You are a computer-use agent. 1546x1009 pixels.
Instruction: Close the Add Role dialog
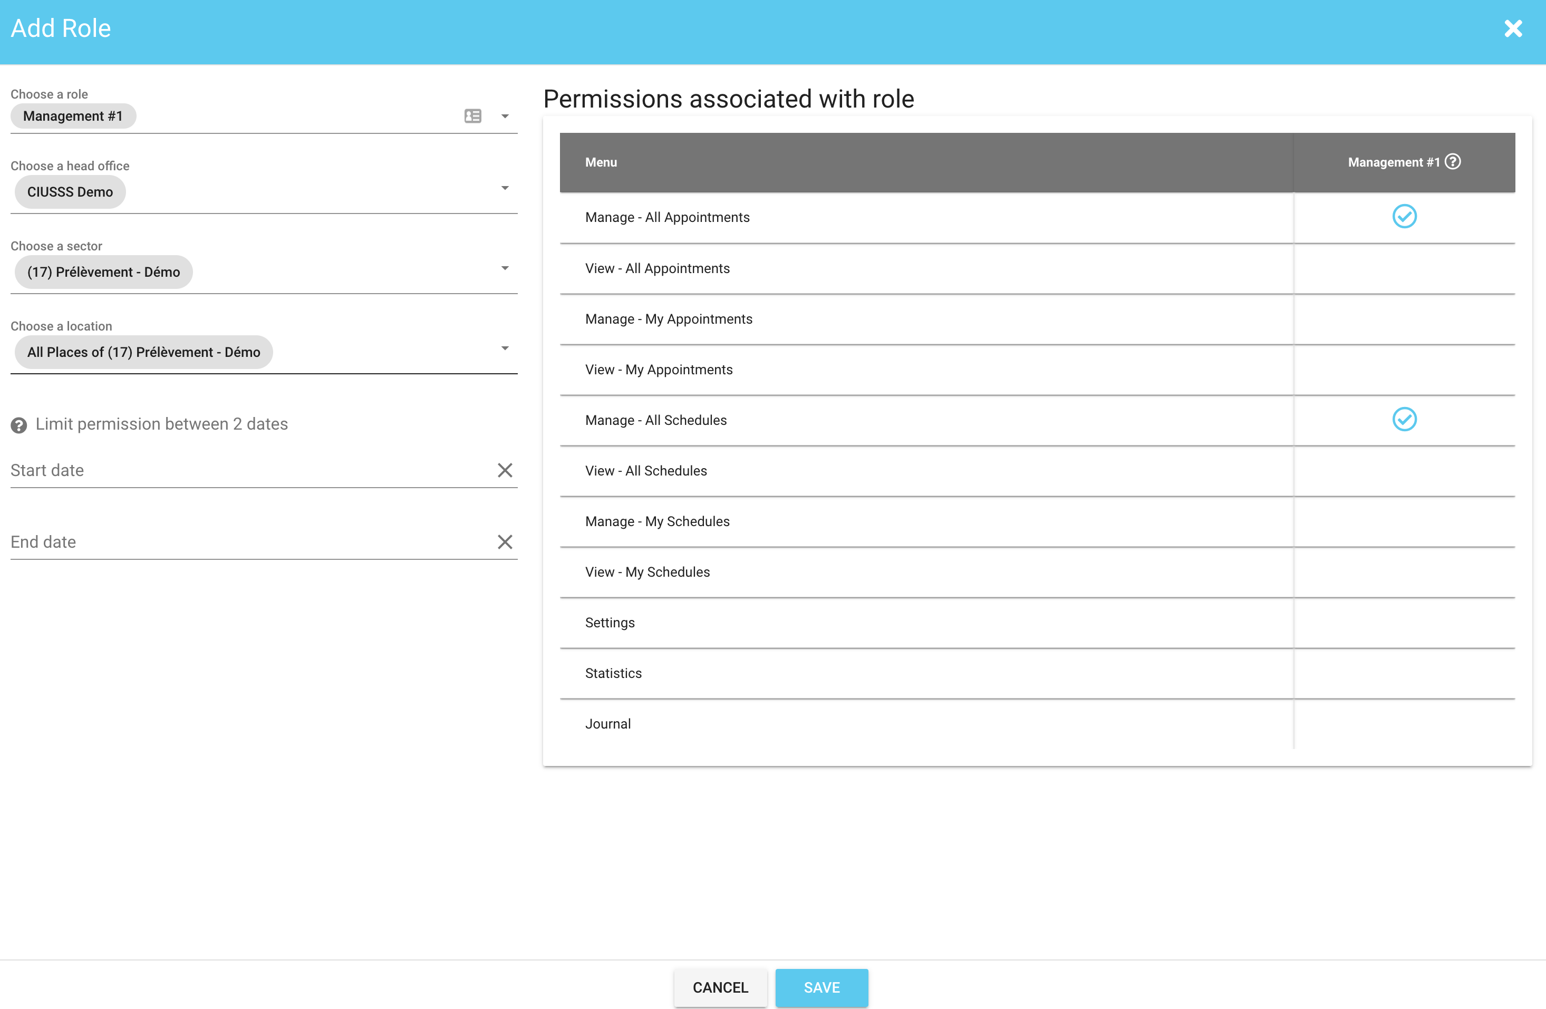coord(1513,28)
